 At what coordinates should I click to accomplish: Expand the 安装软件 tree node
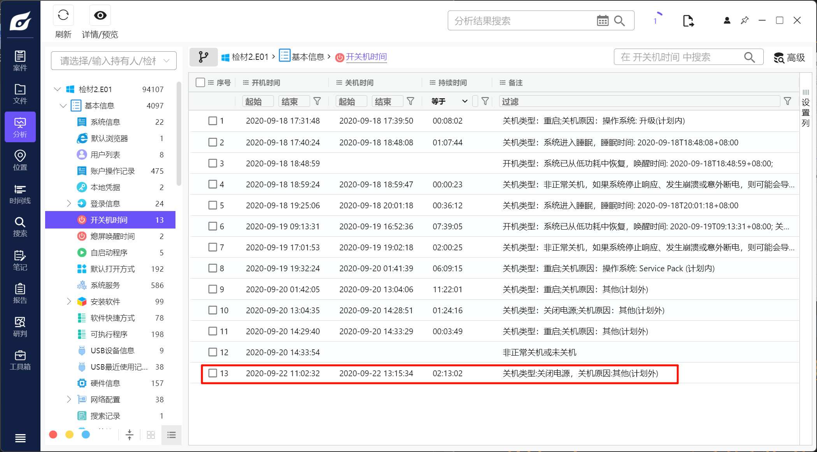[69, 301]
